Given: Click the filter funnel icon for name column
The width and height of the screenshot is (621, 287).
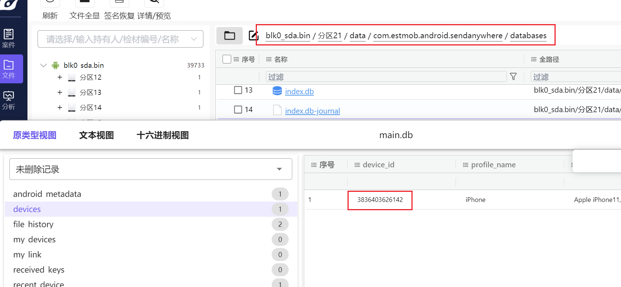Looking at the screenshot, I should coord(513,76).
